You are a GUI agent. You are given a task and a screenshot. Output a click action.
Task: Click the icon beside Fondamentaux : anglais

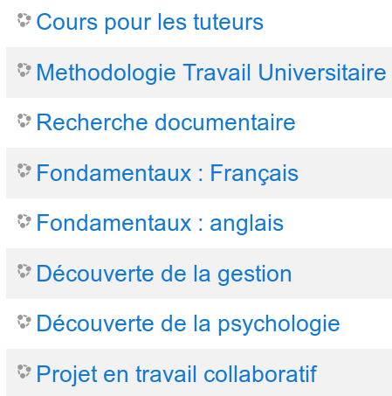coord(24,221)
